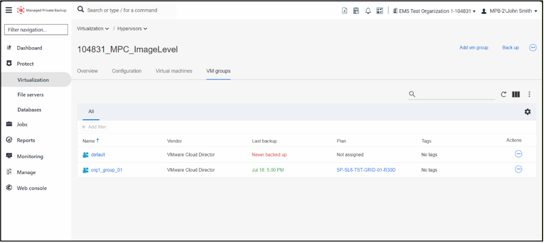Select Virtualization in the sidebar
Screen dimensions: 544x243
click(33, 80)
